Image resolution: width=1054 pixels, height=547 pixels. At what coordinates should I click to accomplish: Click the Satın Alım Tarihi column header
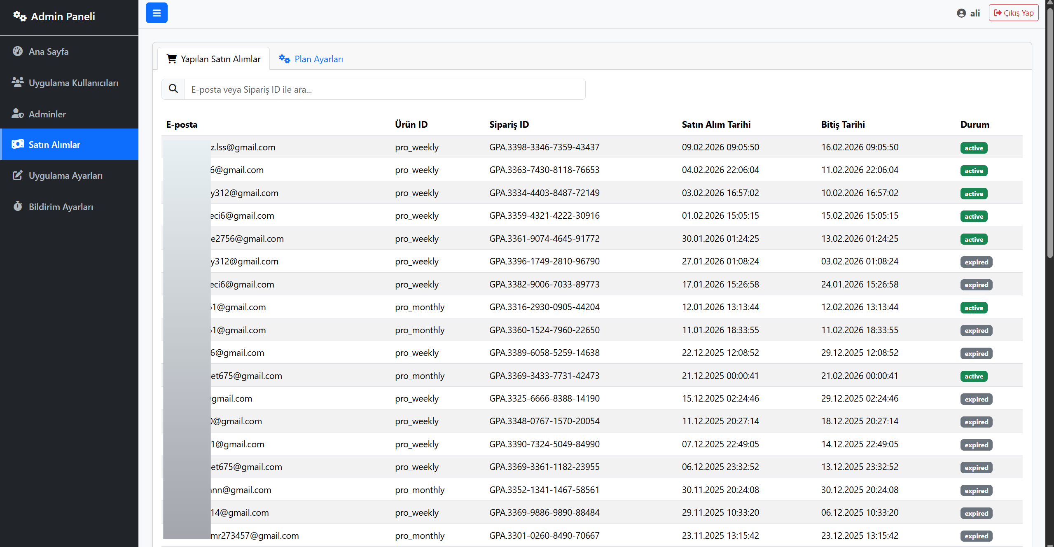(x=716, y=124)
